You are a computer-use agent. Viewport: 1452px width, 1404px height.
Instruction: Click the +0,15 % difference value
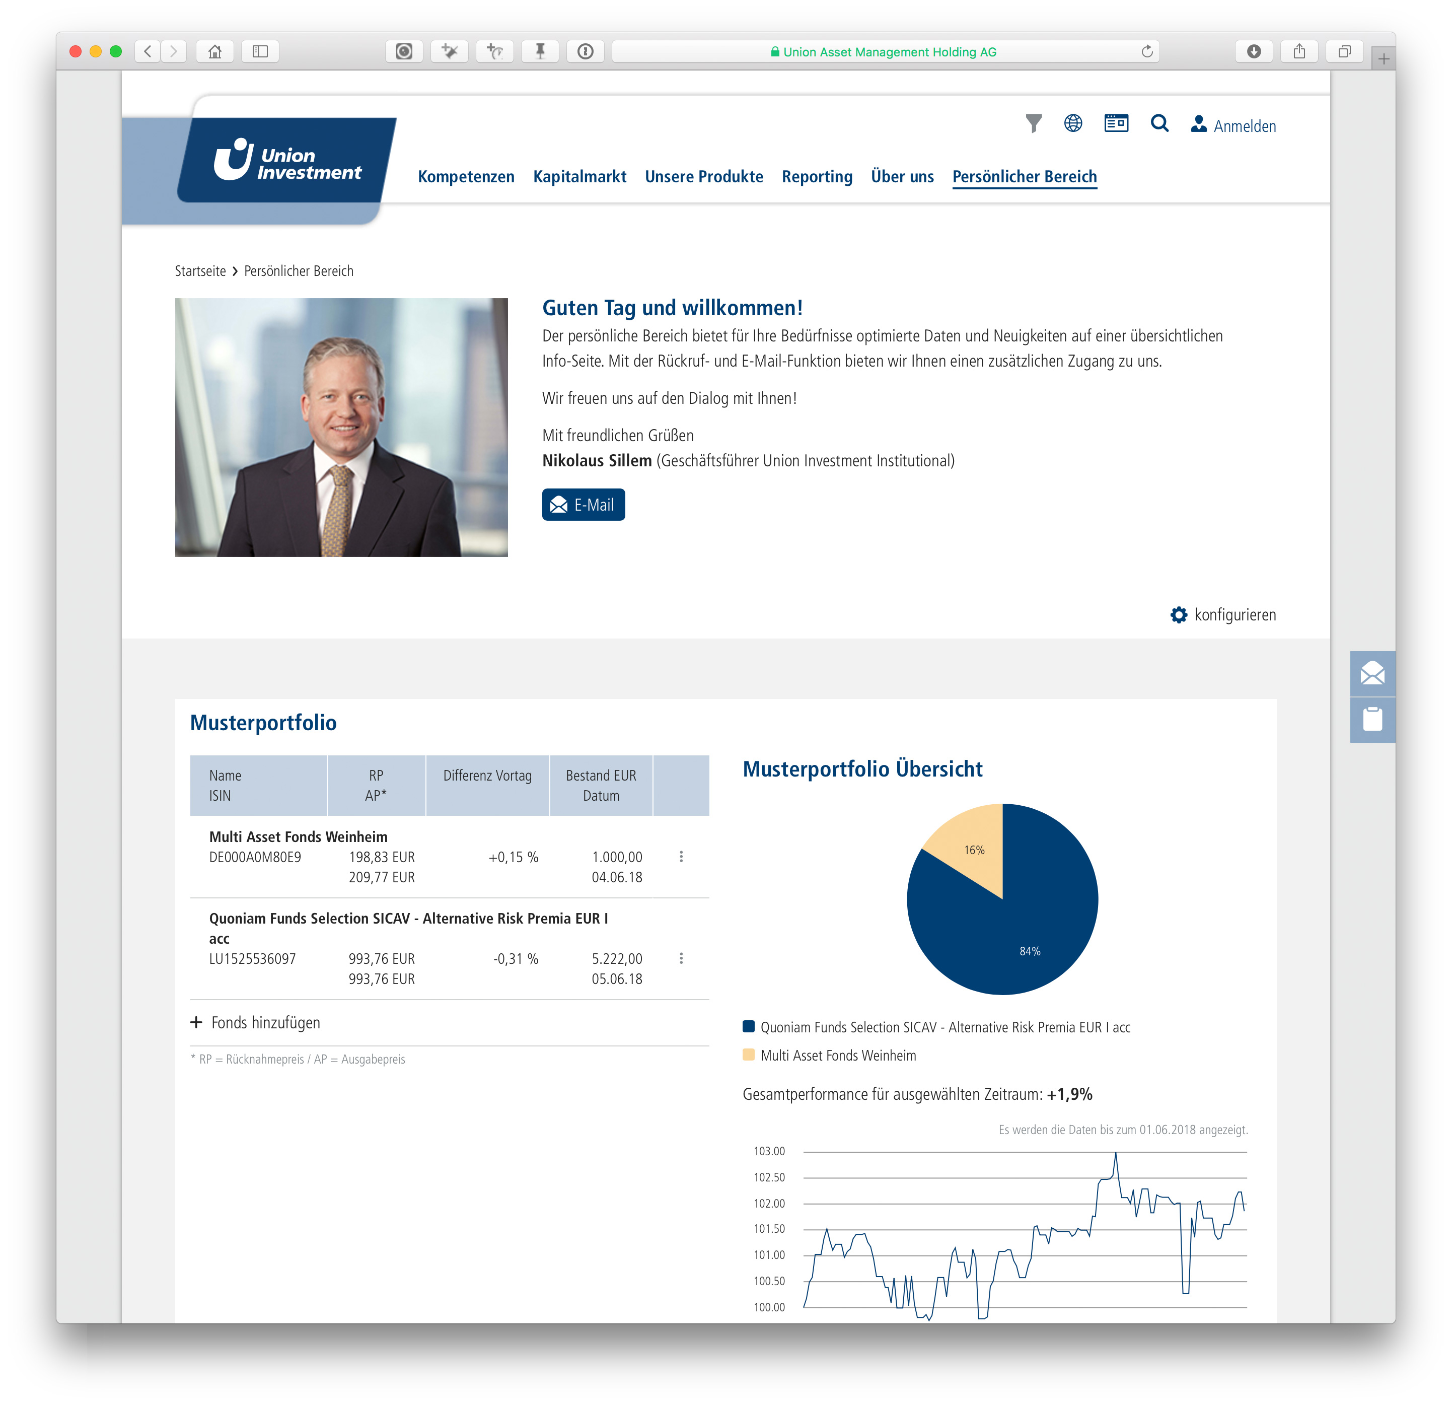pyautogui.click(x=514, y=857)
